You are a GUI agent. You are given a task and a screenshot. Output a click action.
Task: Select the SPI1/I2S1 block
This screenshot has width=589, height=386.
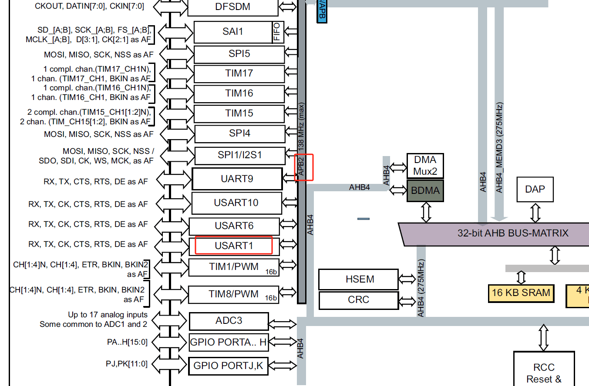coord(240,155)
